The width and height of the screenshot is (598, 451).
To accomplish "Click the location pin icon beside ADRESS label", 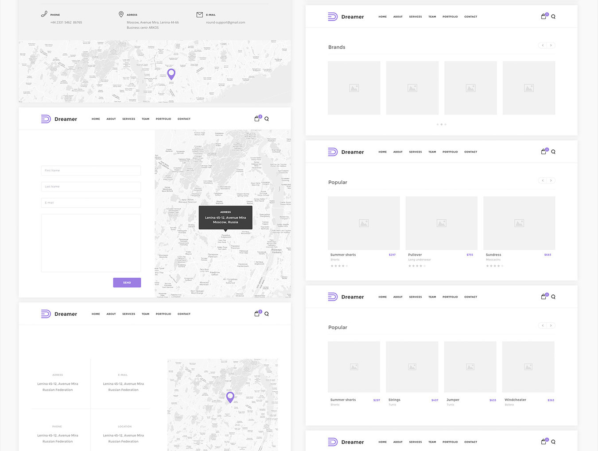I will pyautogui.click(x=121, y=14).
